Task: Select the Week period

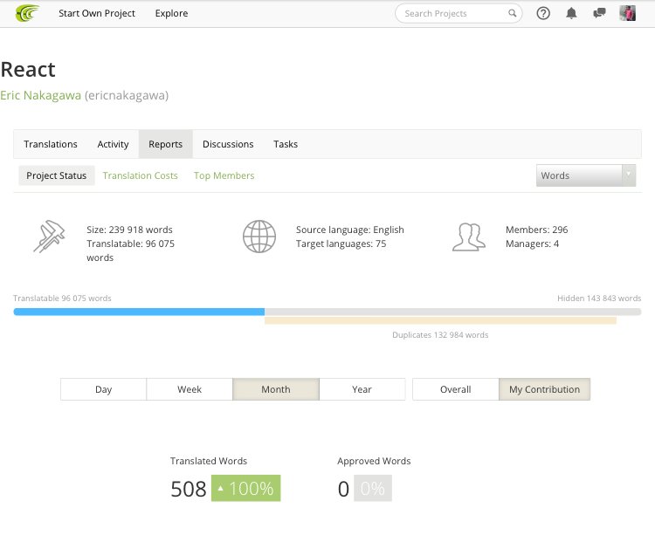Action: 190,389
